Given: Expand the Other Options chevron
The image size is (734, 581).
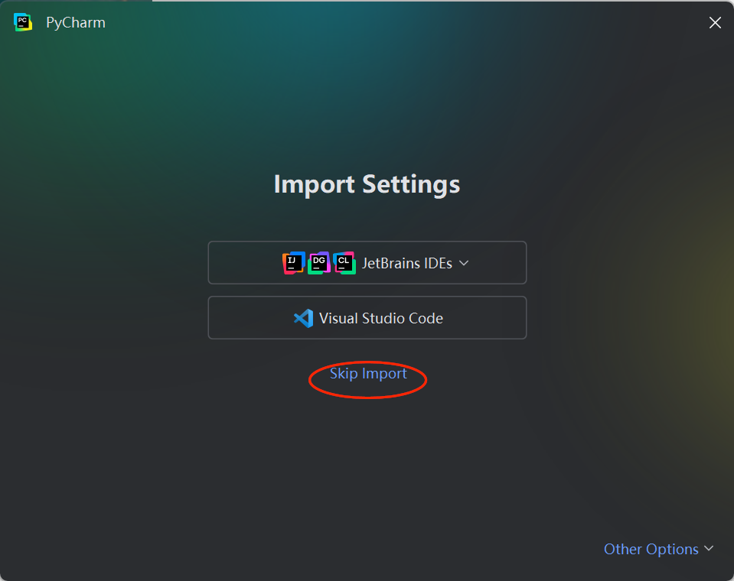Looking at the screenshot, I should click(709, 548).
